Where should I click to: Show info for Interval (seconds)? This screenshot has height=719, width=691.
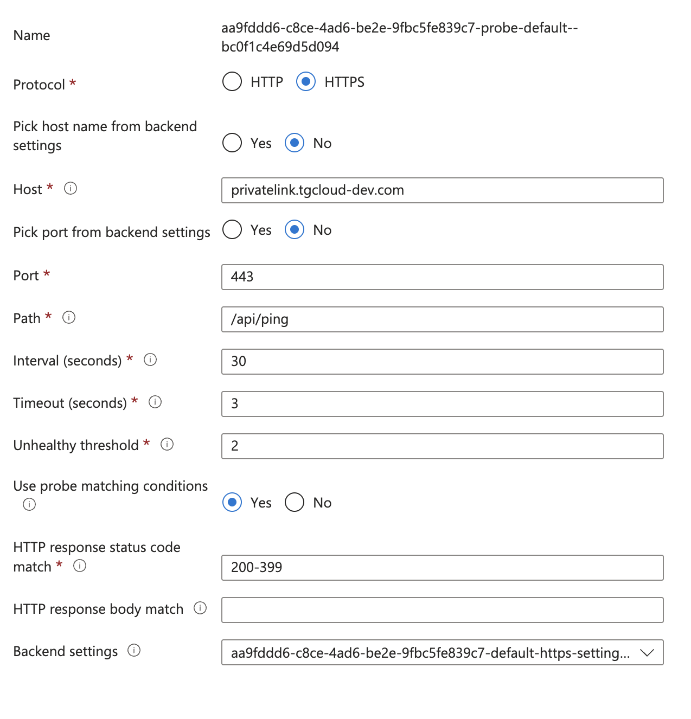[150, 359]
